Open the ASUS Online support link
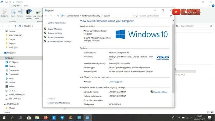This screenshot has width=215, height=121. click(115, 82)
